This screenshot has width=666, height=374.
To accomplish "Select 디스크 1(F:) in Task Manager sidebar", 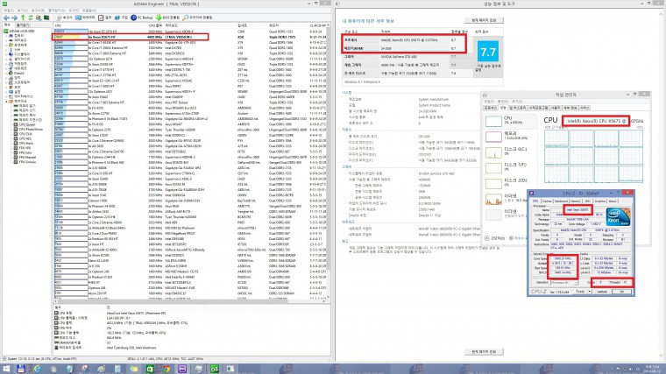I will click(510, 167).
